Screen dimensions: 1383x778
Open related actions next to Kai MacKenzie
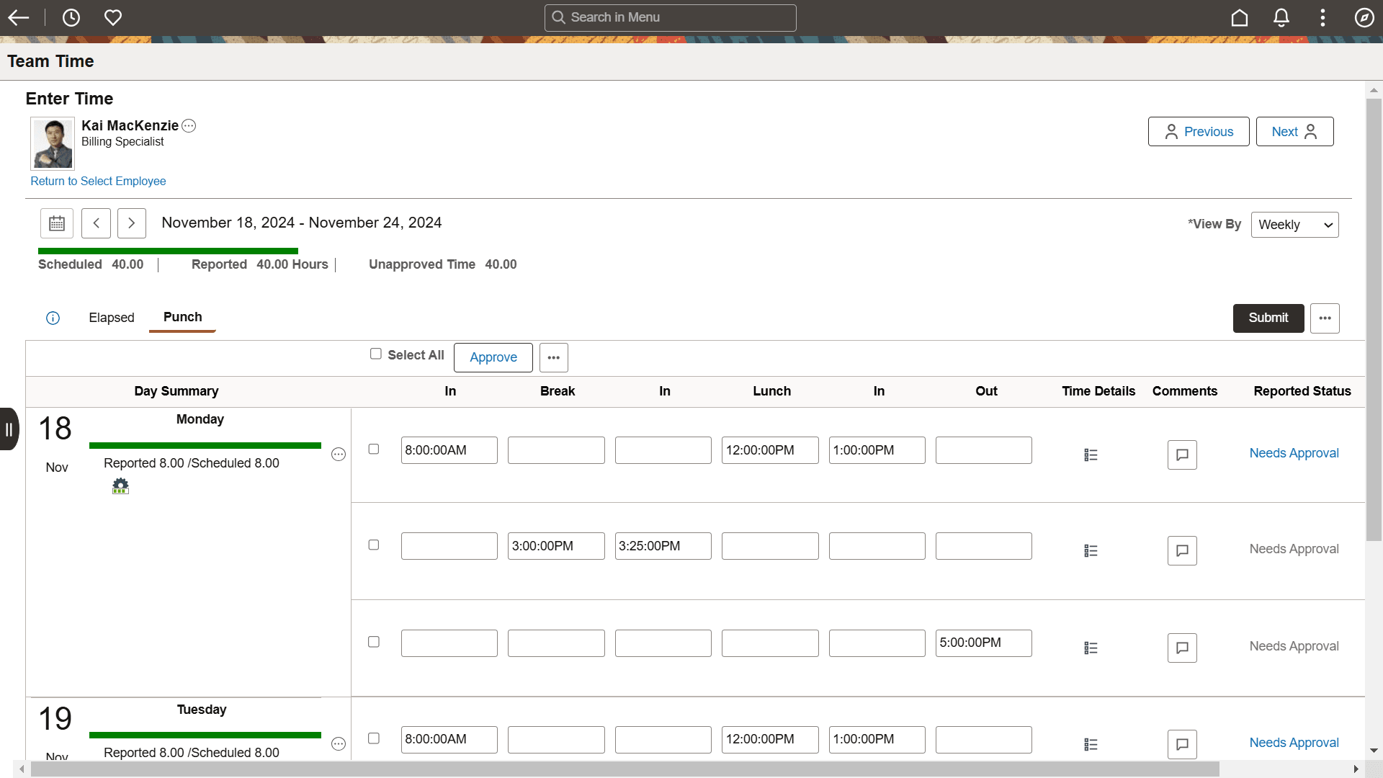pos(189,126)
